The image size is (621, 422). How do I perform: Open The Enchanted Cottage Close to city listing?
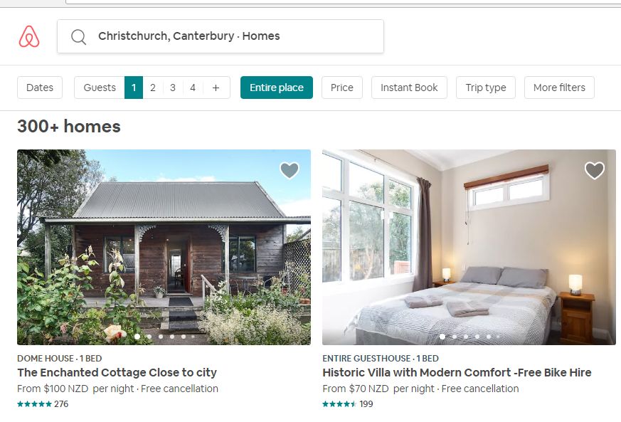[x=117, y=372]
